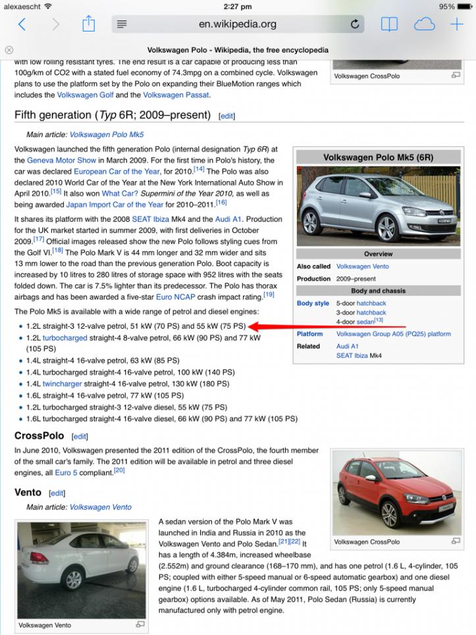
Task: Open the Bookmarks book icon
Action: tap(389, 24)
